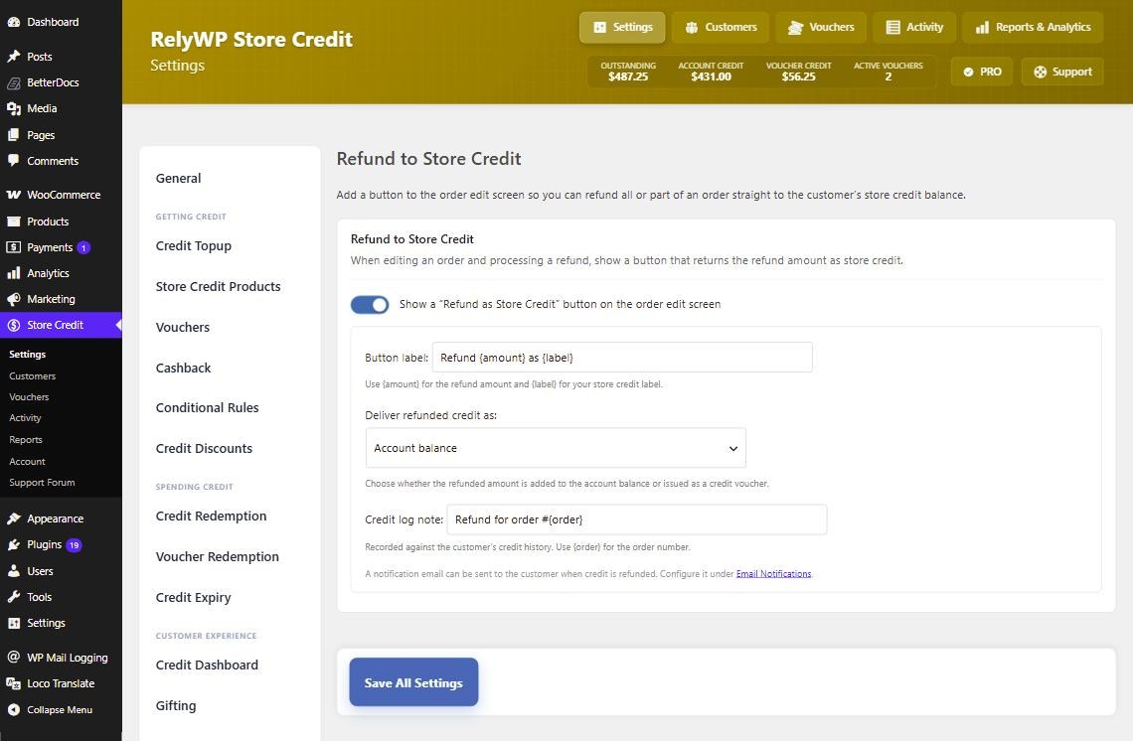The height and width of the screenshot is (741, 1133).
Task: Click the Activity list icon in header
Action: coord(893,28)
